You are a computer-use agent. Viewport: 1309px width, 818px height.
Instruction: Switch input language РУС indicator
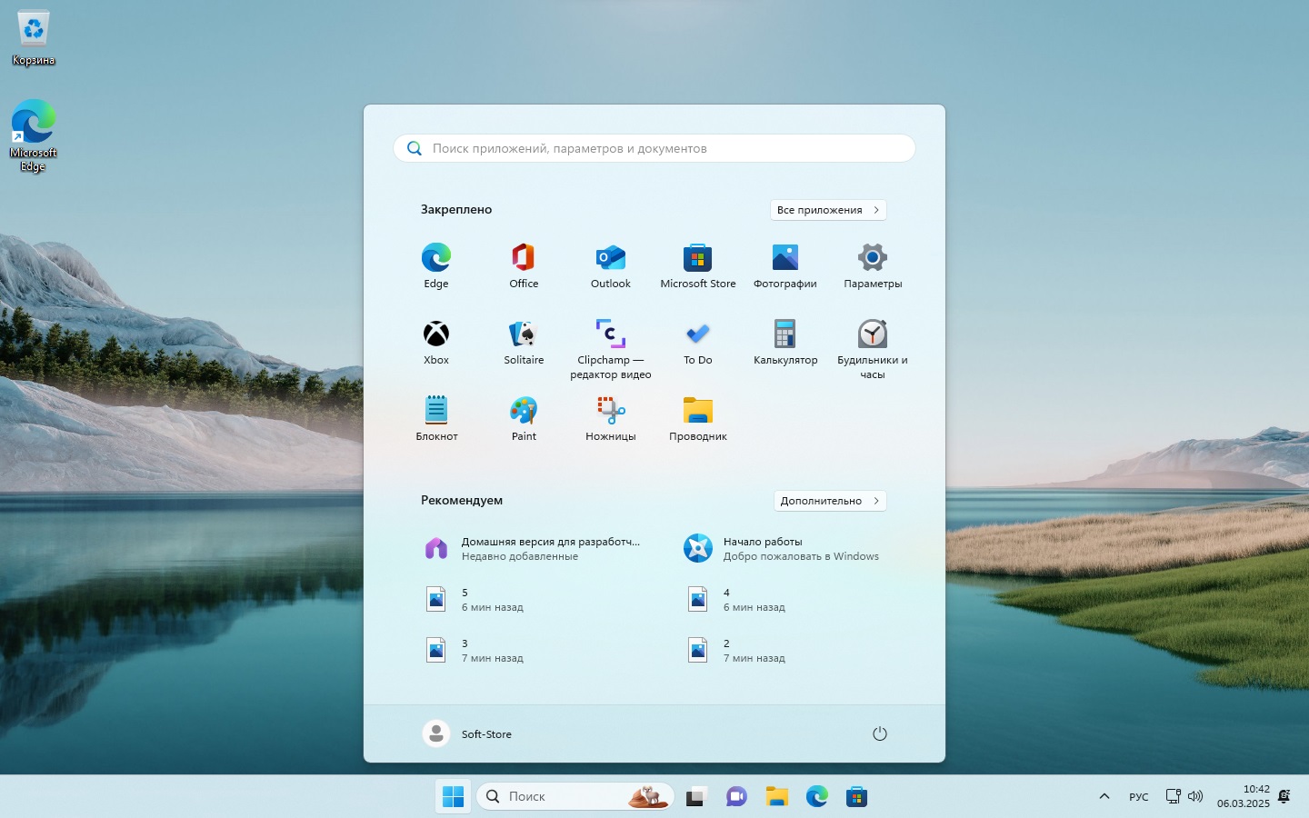(x=1139, y=796)
